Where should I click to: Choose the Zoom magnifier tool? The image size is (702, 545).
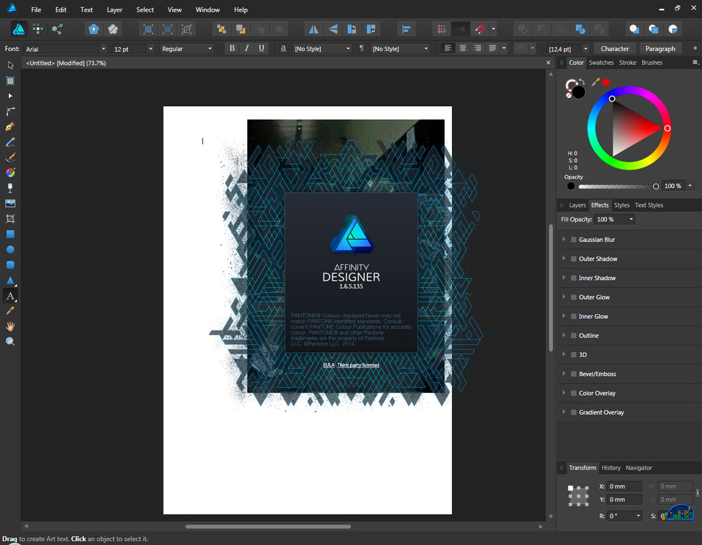(x=10, y=341)
